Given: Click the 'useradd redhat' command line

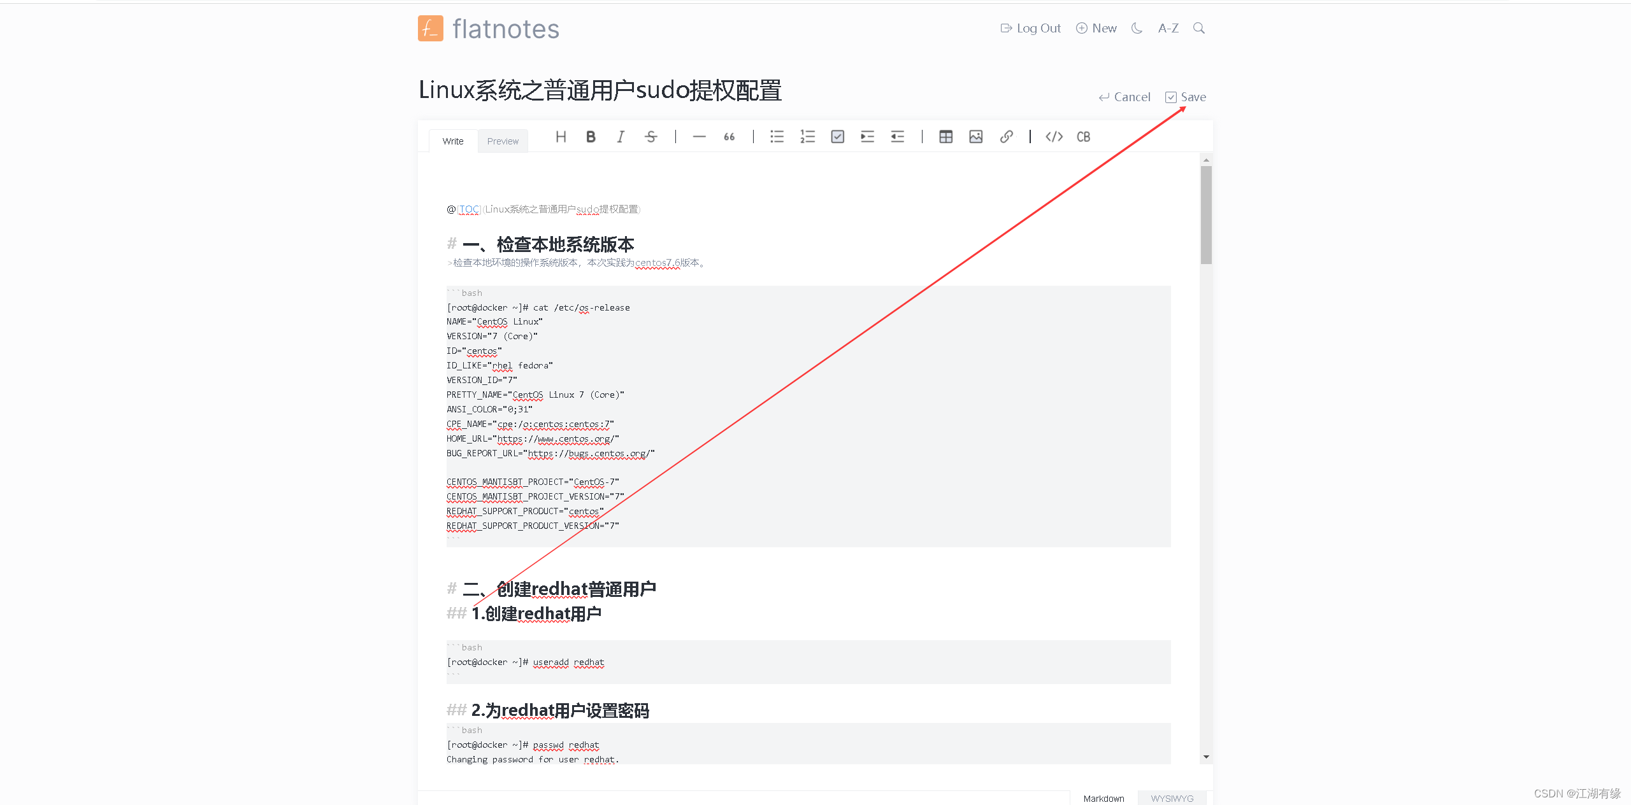Looking at the screenshot, I should tap(525, 662).
